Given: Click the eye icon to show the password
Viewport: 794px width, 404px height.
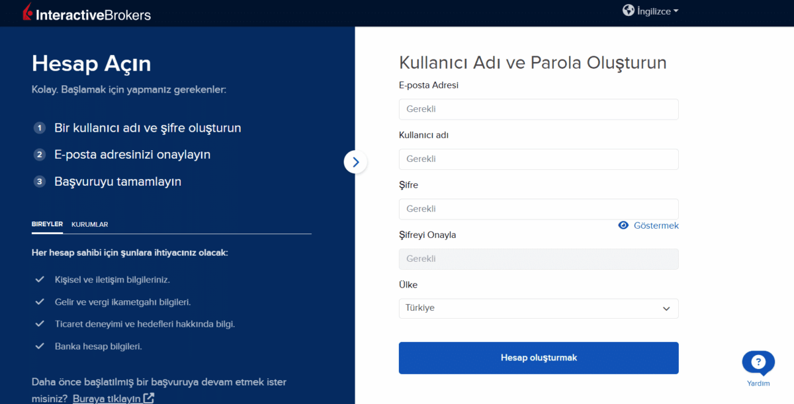Looking at the screenshot, I should pyautogui.click(x=623, y=225).
